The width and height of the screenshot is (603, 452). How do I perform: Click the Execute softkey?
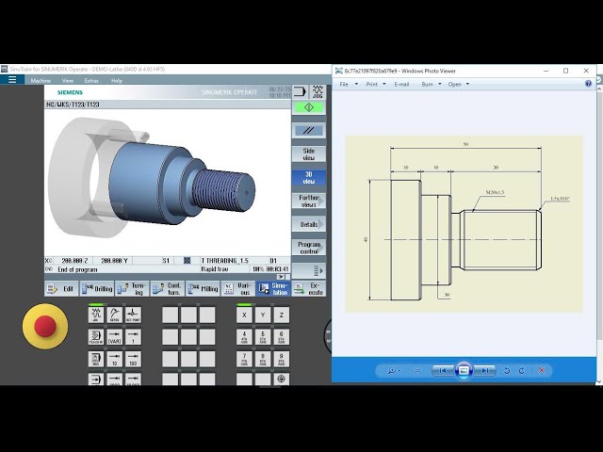tap(309, 289)
